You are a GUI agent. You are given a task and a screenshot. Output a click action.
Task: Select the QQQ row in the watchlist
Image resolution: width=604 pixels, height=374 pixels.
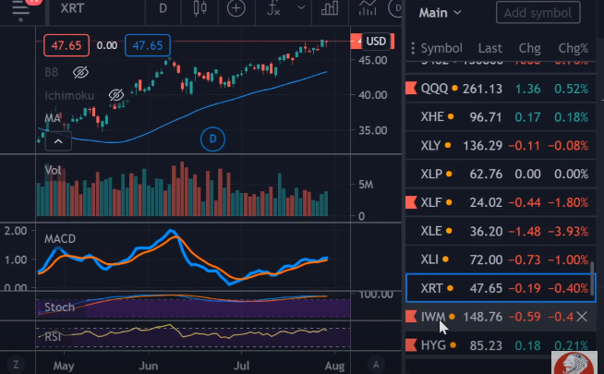[501, 89]
